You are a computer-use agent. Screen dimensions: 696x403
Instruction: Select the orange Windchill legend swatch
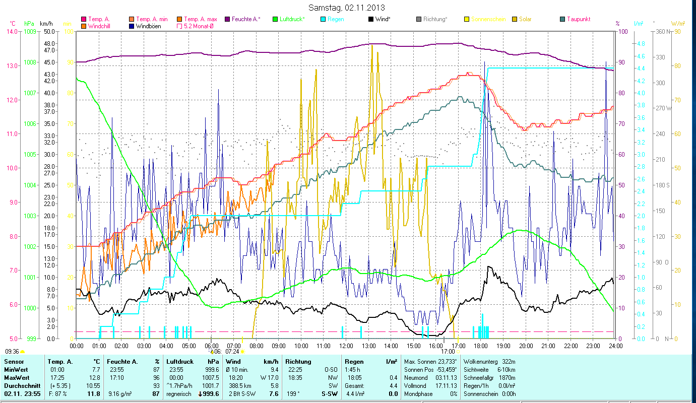point(84,26)
